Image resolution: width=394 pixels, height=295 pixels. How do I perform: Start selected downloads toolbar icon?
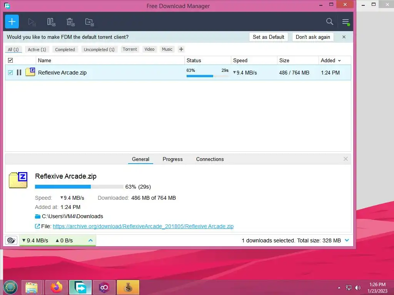32,22
